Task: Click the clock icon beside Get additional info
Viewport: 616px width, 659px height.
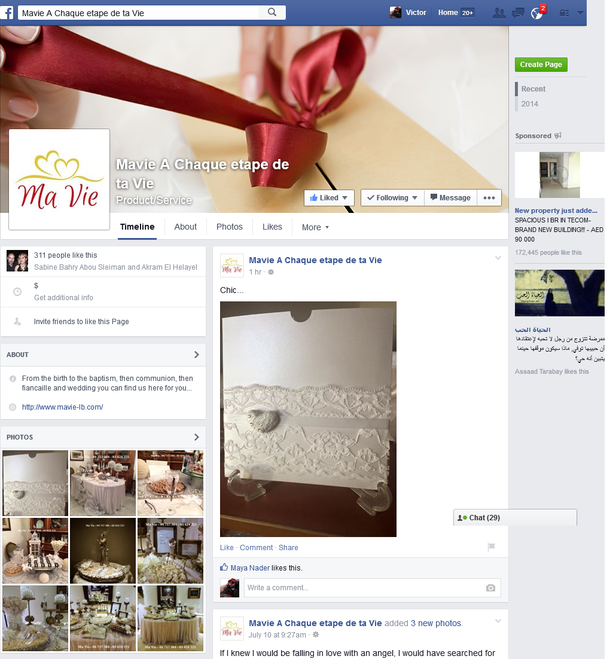Action: pos(17,292)
